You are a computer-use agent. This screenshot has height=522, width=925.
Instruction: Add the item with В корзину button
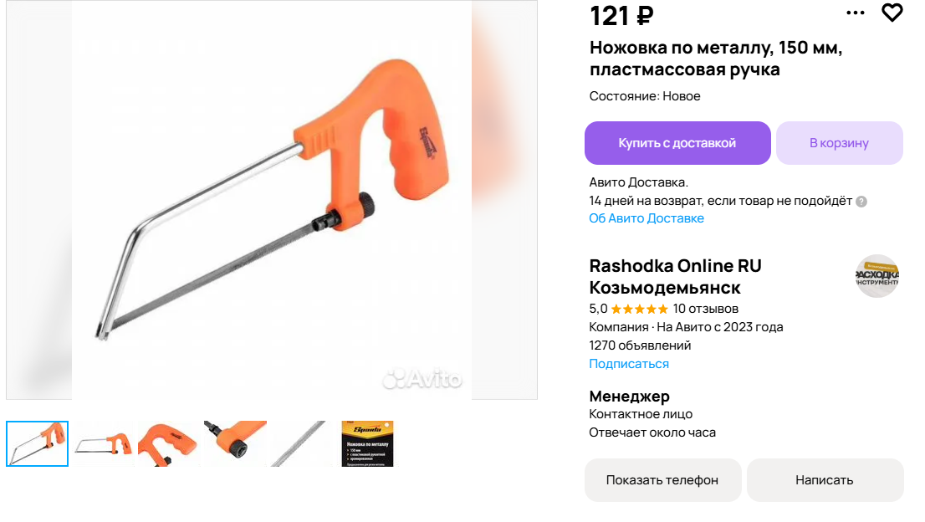click(839, 143)
